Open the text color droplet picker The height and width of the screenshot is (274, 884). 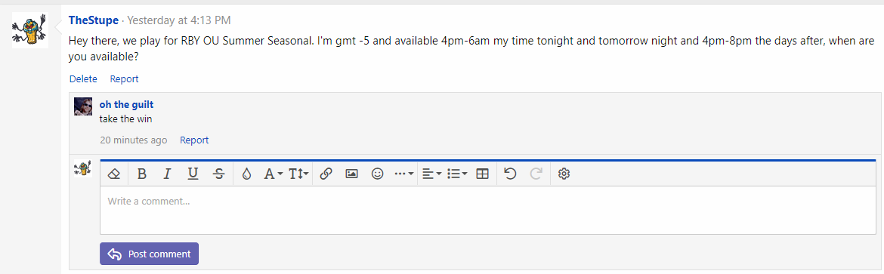coord(246,174)
